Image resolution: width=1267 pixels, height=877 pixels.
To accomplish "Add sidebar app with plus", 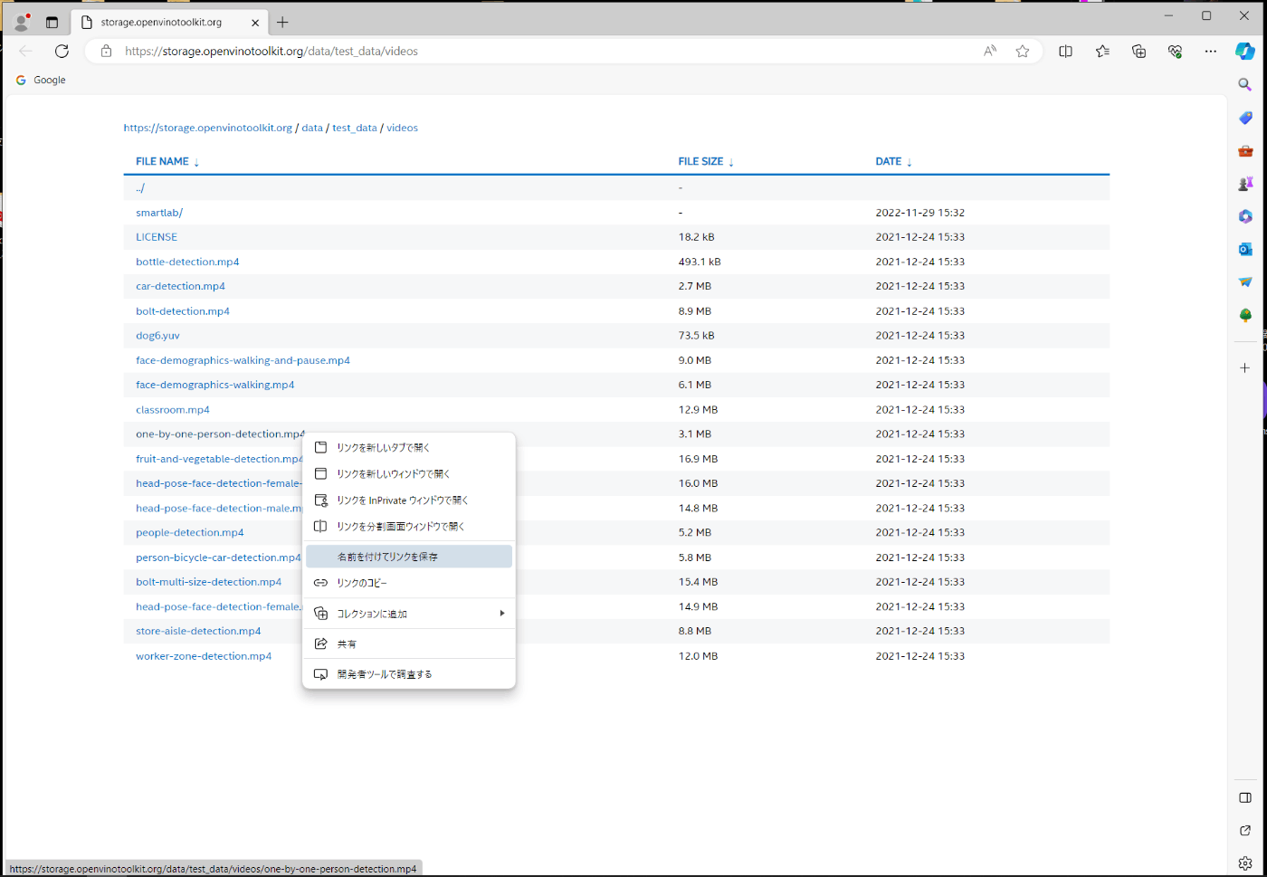I will 1245,367.
